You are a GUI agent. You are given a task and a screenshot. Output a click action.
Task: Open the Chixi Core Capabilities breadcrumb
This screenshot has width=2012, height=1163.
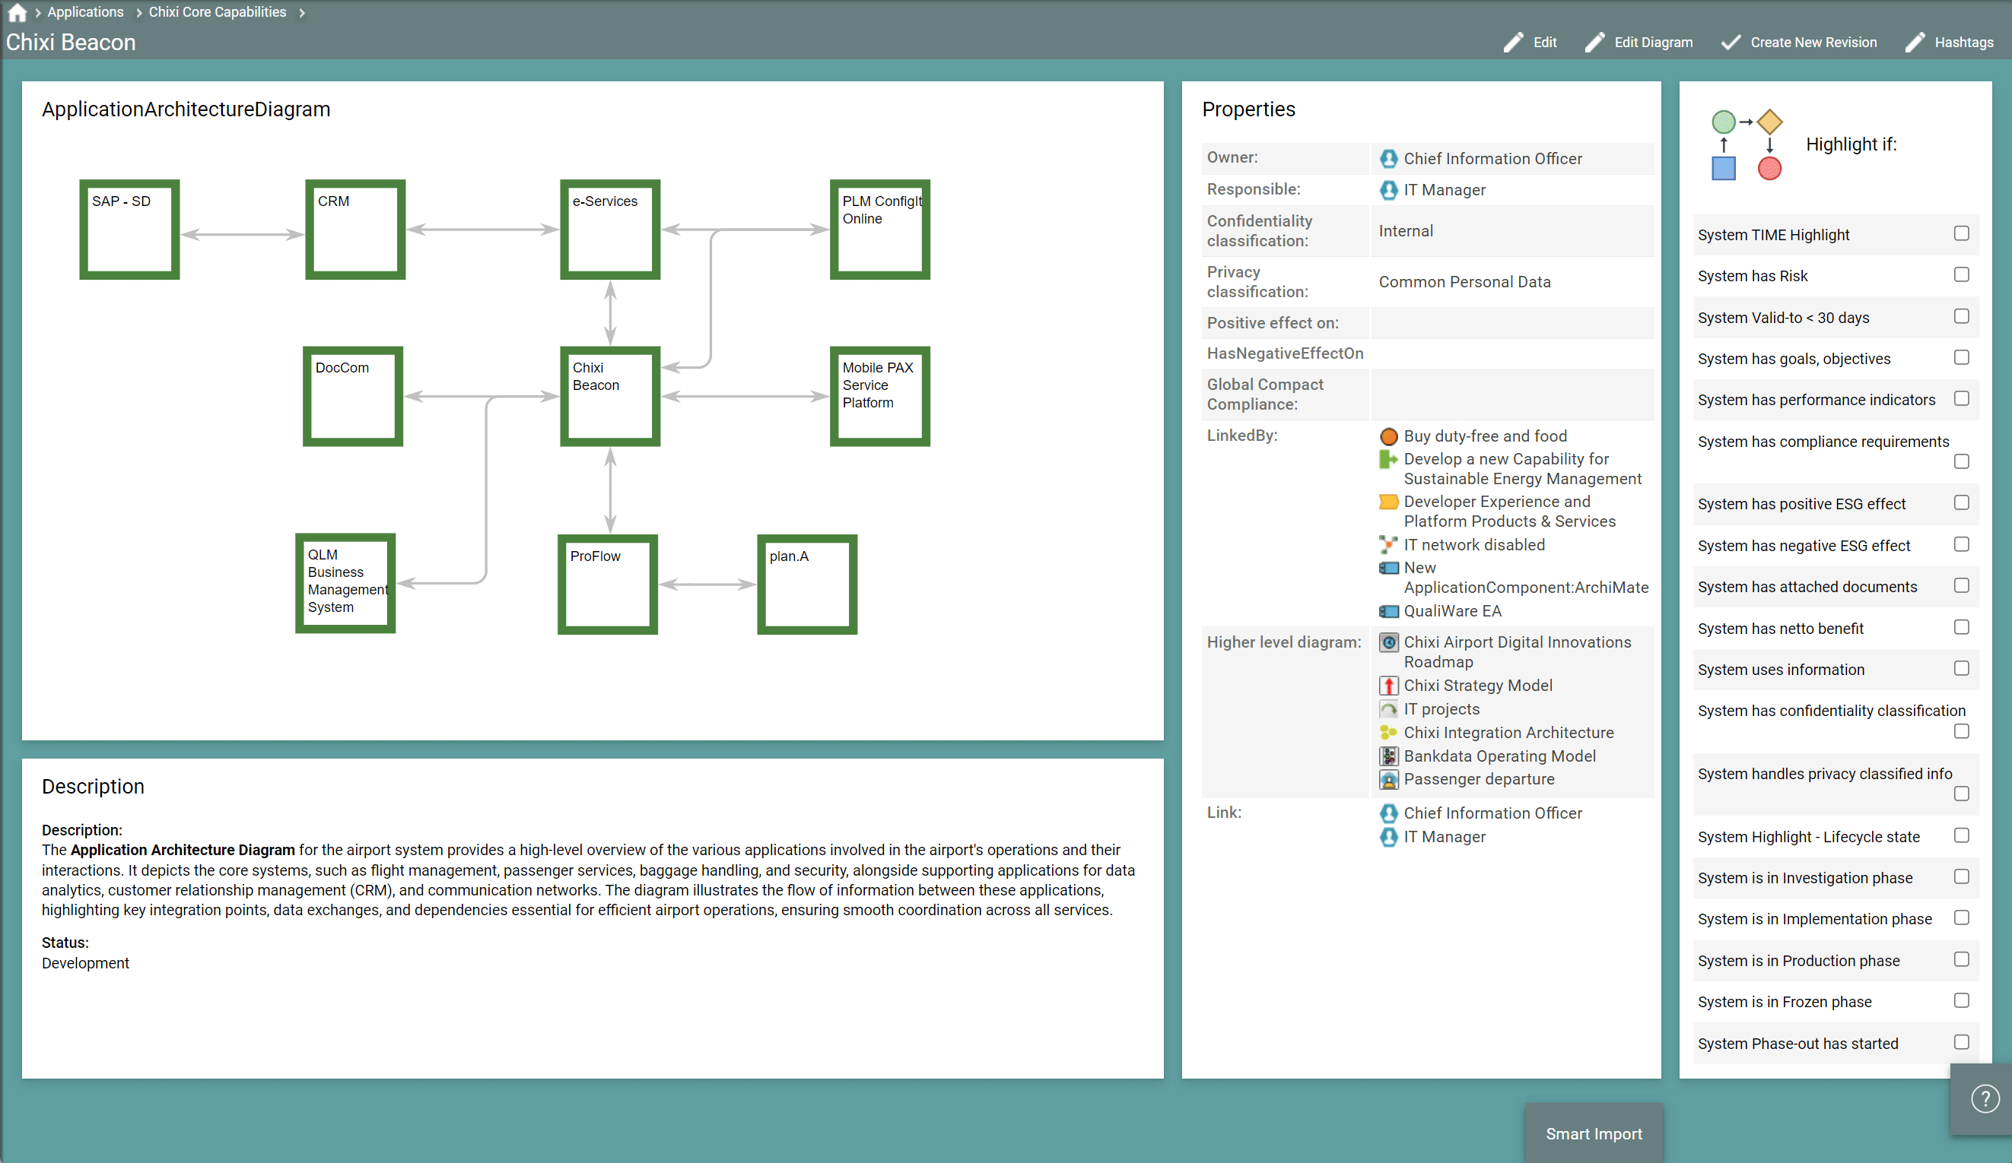point(217,12)
